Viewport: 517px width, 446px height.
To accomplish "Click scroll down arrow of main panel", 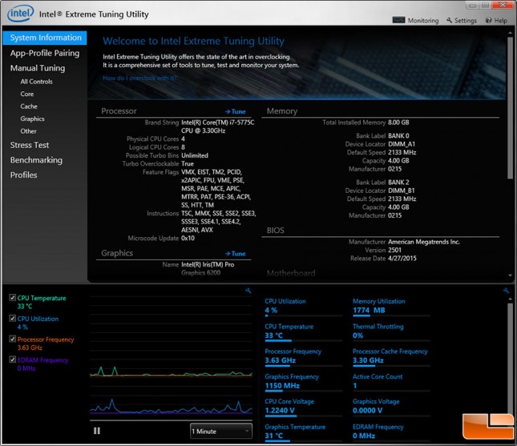I will point(511,275).
